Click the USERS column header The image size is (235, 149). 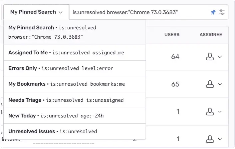tap(172, 35)
